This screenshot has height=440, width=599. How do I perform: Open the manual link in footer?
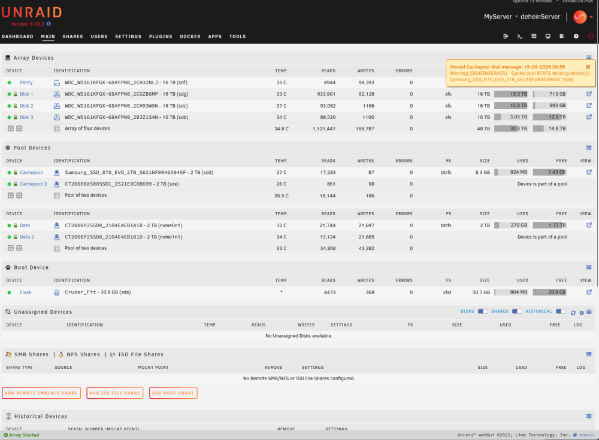587,435
